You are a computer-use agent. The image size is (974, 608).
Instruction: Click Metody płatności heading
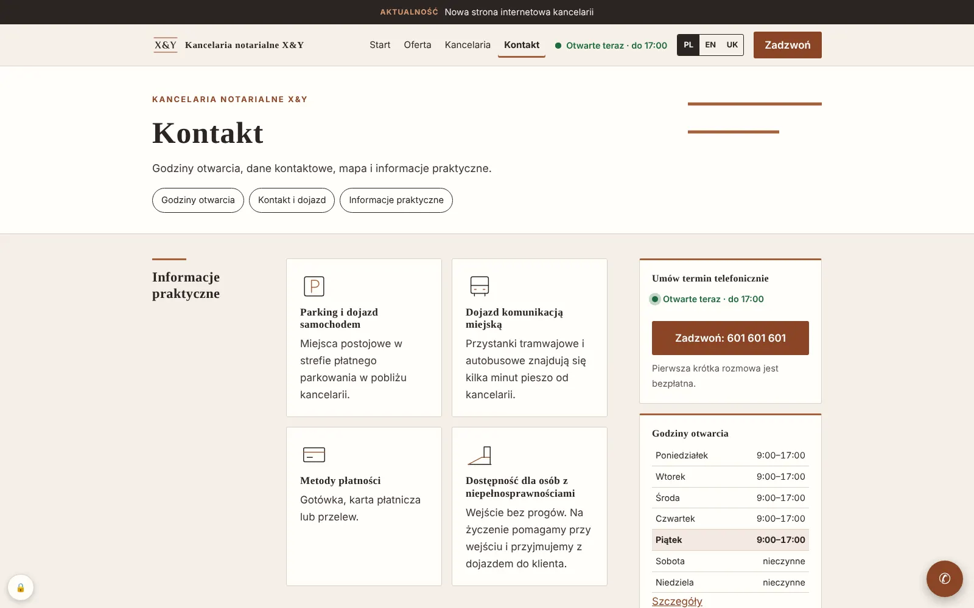(340, 480)
